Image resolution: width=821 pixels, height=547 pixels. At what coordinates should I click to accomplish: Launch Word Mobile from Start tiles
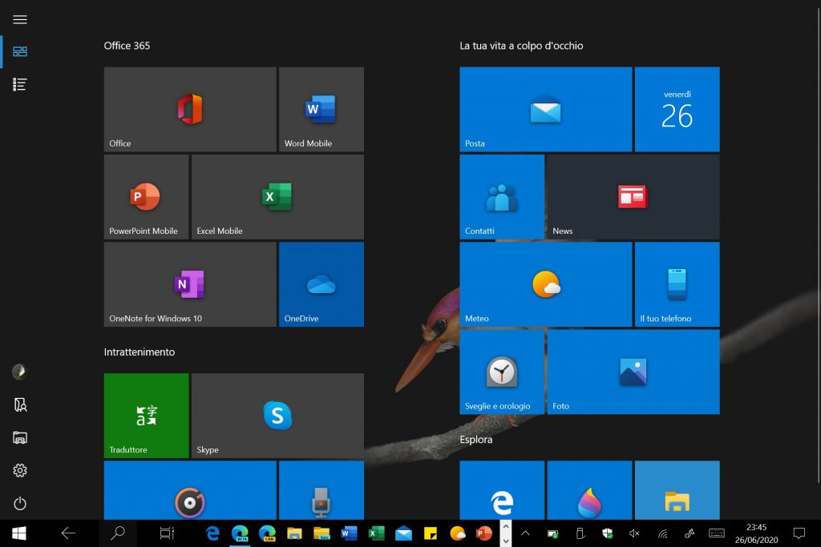(321, 109)
